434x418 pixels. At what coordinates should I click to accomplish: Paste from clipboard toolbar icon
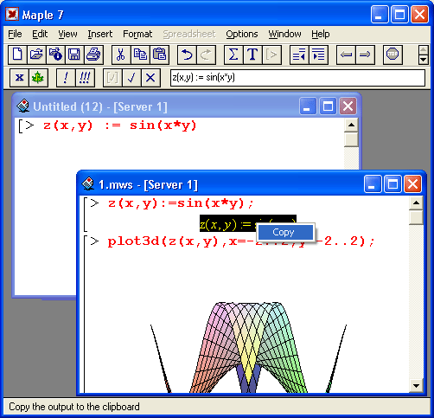[x=159, y=55]
